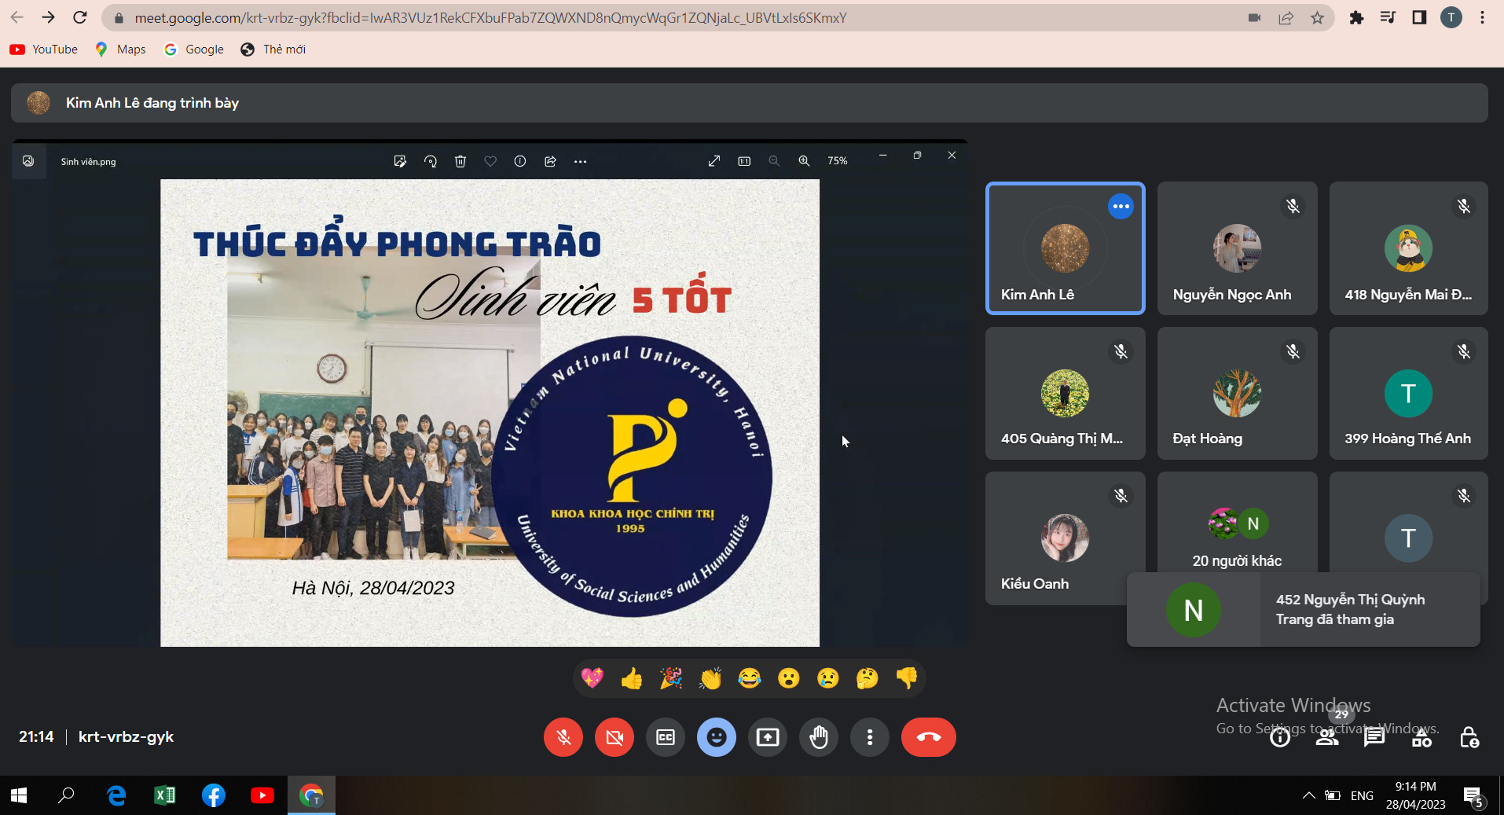Open the media controls toolbar icon
This screenshot has height=815, width=1504.
[1388, 17]
